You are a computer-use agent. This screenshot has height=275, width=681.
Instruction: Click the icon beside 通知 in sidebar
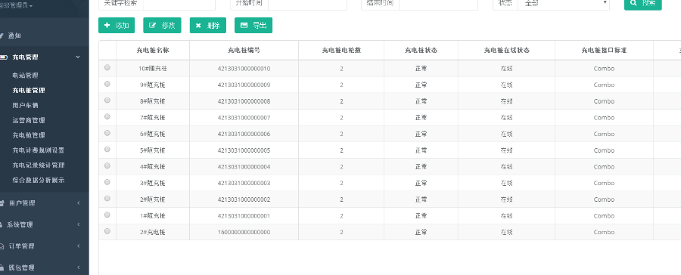tap(2, 36)
